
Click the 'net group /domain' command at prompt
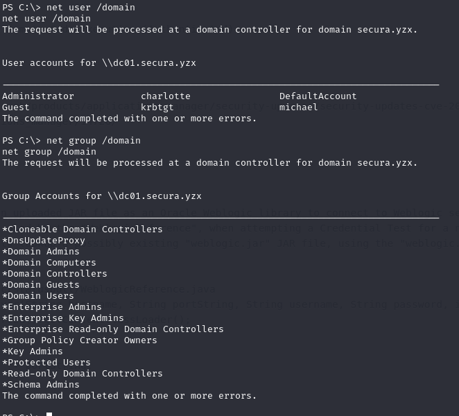(94, 141)
